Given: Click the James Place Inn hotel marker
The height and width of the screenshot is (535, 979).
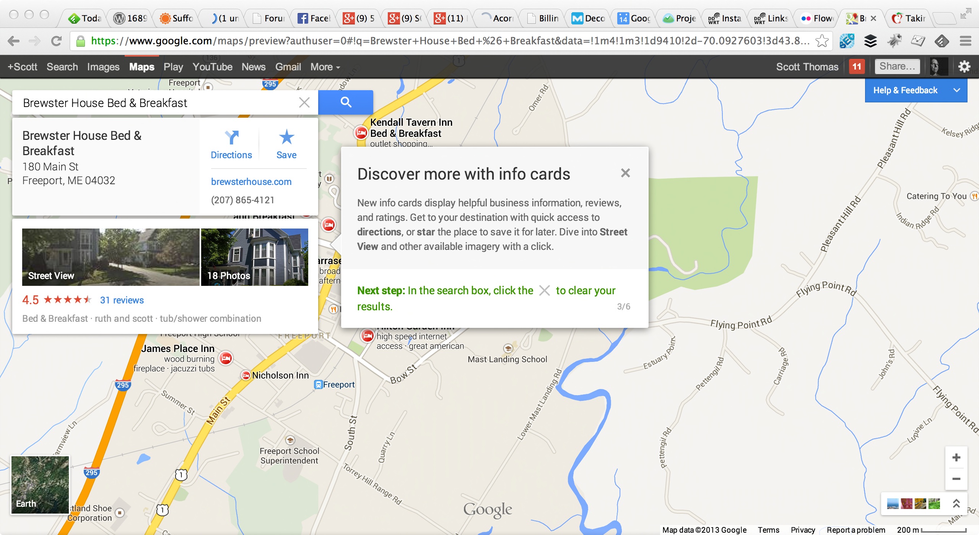Looking at the screenshot, I should [x=226, y=358].
